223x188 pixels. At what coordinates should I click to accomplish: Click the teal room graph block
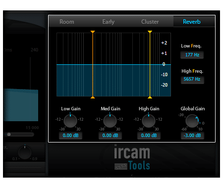tap(21, 105)
